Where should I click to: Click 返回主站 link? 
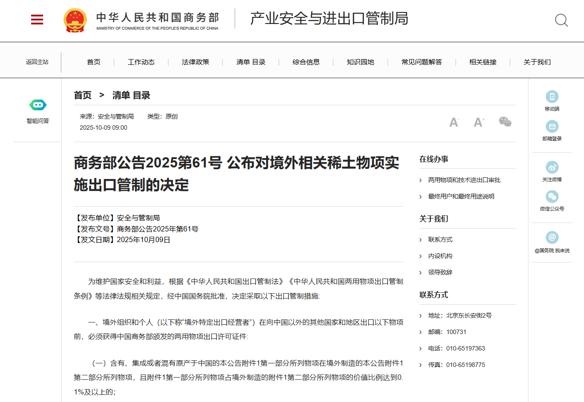pyautogui.click(x=37, y=62)
